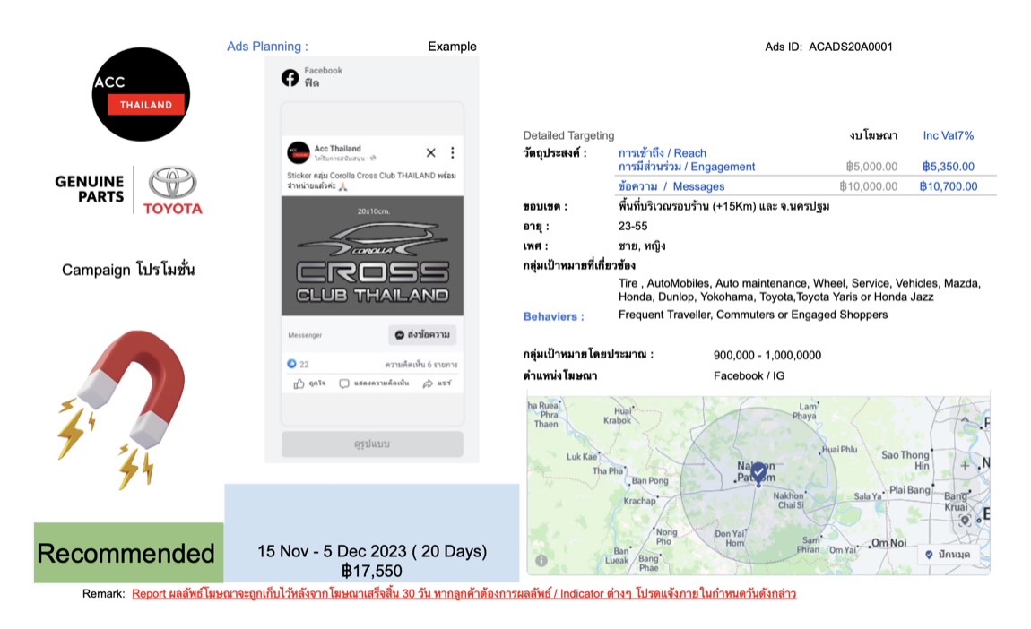Click the แชร์ share arrow button
Screen dimensions: 1031x629
coord(437,383)
